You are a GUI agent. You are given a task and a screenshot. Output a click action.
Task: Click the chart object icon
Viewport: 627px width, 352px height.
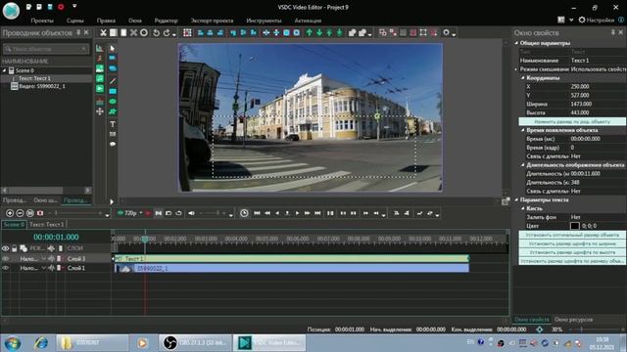tap(100, 48)
